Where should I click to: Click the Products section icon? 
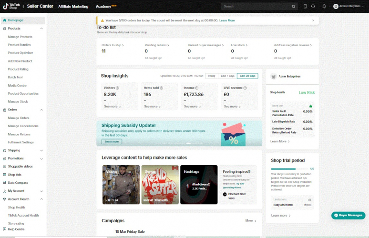point(4,29)
